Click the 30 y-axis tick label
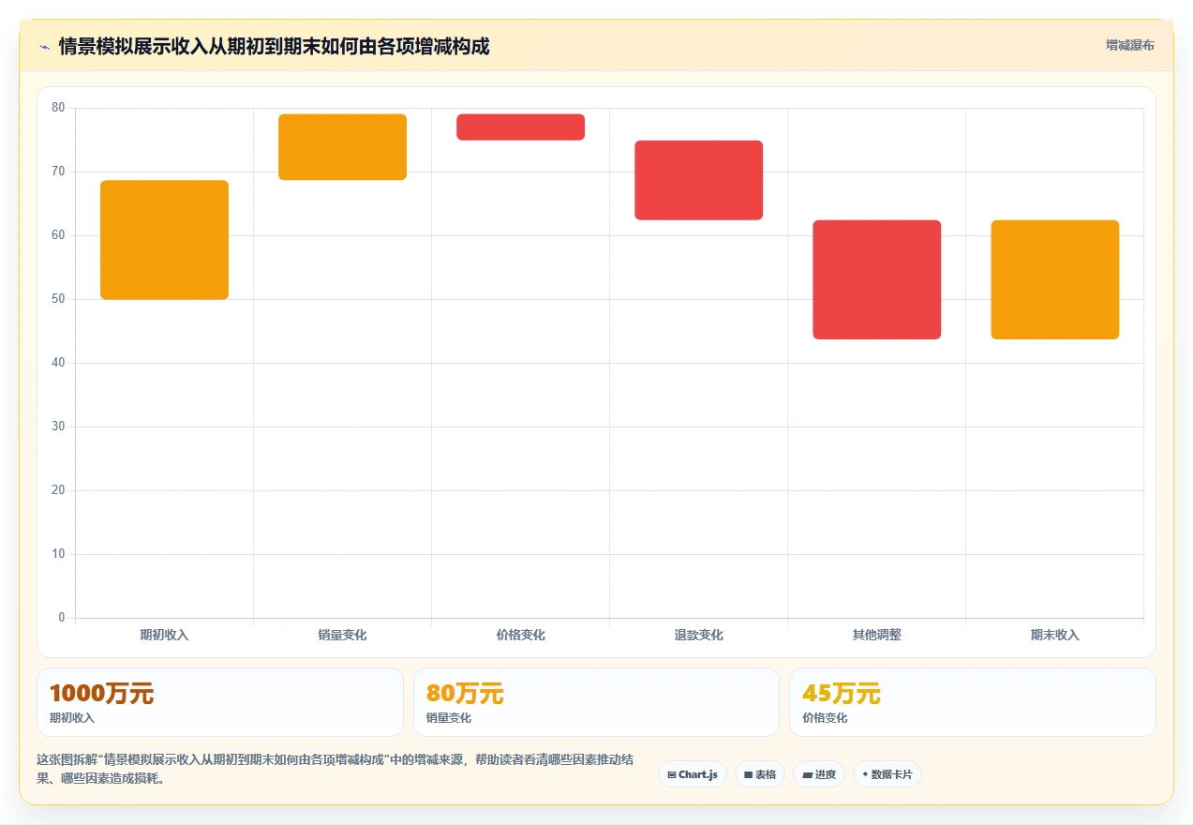Viewport: 1193px width, 825px height. [x=58, y=427]
